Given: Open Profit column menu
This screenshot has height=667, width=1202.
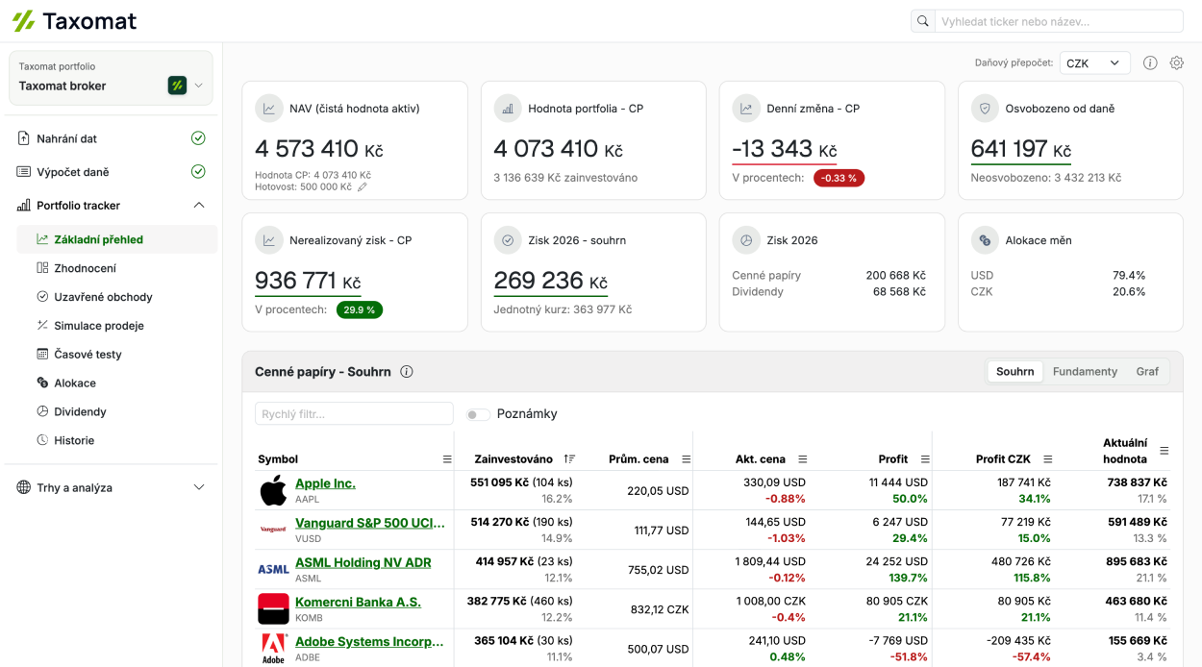Looking at the screenshot, I should (925, 459).
